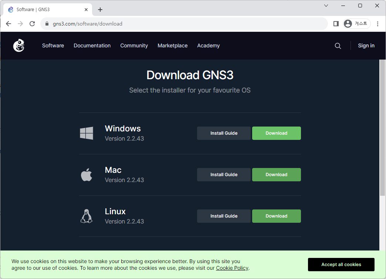Image resolution: width=386 pixels, height=279 pixels.
Task: Open the Software menu
Action: 53,46
